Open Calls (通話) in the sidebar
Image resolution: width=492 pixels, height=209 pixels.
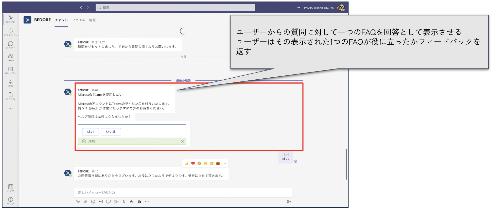(x=10, y=83)
